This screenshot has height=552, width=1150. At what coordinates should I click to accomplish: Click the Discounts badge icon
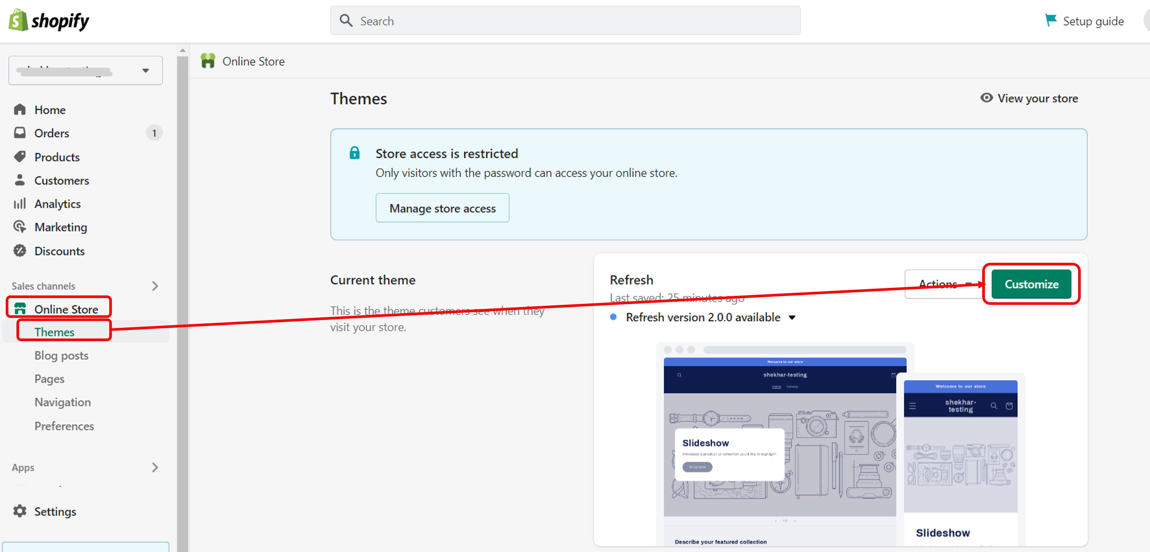(20, 251)
